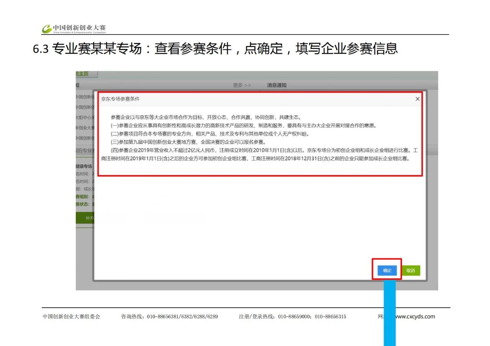The image size is (490, 346).
Task: Select the 消息通知 panel header
Action: click(x=276, y=85)
